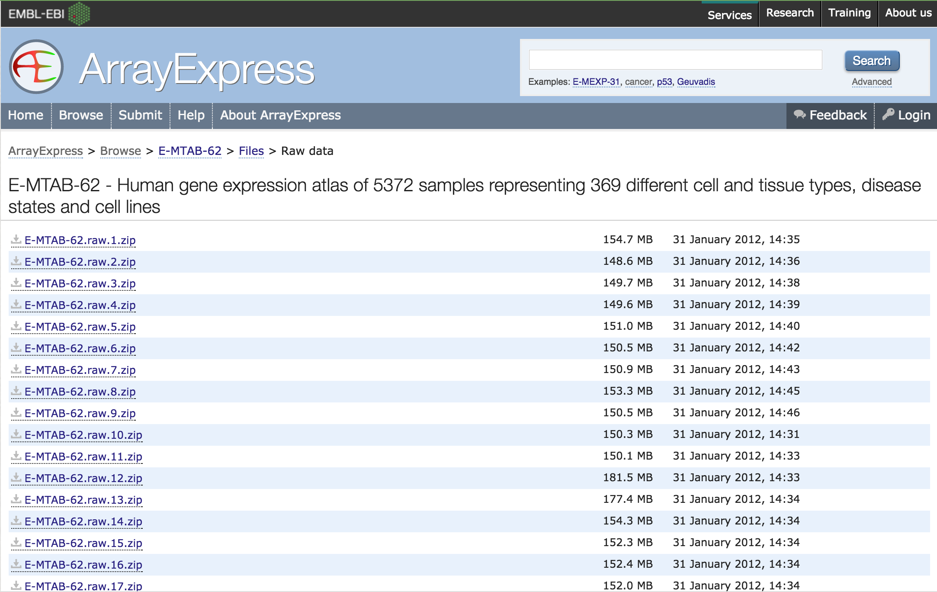Viewport: 937px width, 592px height.
Task: Download file E-MTAB-62.raw.1.zip link
Action: click(x=80, y=240)
